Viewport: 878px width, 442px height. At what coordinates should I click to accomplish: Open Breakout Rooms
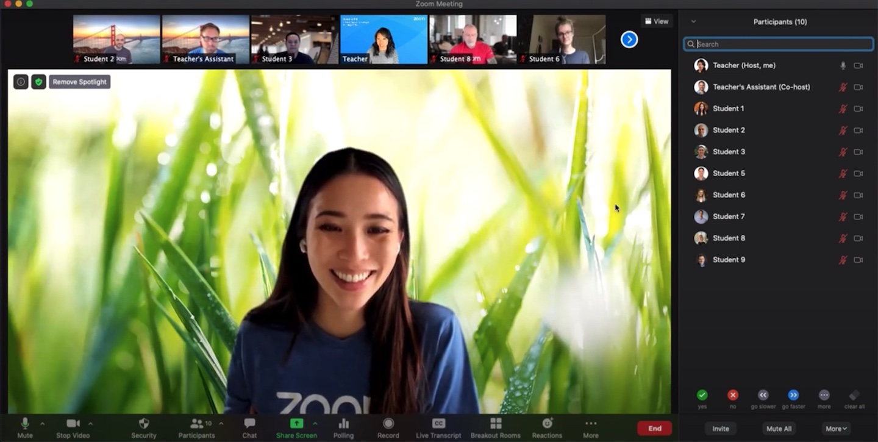tap(495, 427)
